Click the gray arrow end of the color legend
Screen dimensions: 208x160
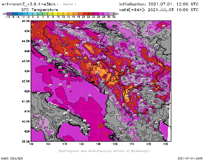116,14
